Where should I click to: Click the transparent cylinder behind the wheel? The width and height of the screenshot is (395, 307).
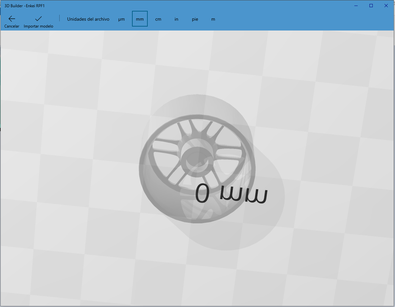[x=269, y=210]
